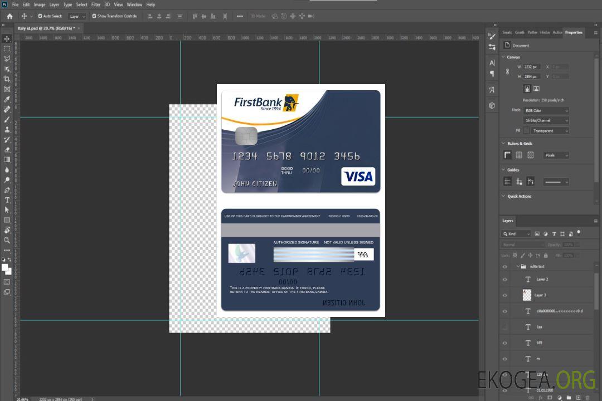Screen dimensions: 602x401
Task: Select the Pen tool
Action: click(x=7, y=190)
